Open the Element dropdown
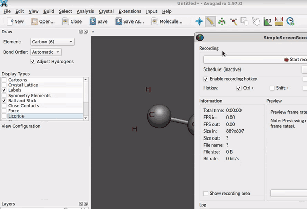 52,42
